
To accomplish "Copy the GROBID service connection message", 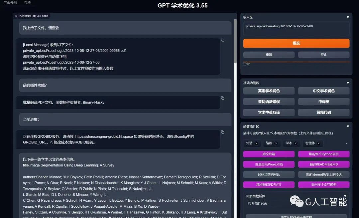I will (x=222, y=132).
